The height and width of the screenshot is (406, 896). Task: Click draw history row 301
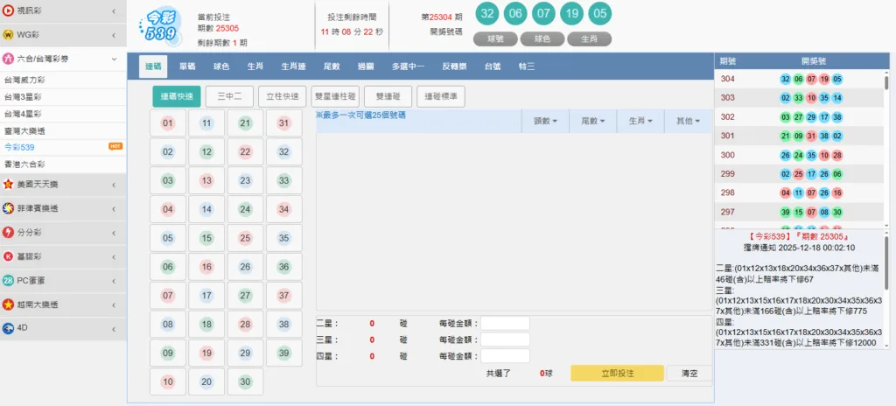pyautogui.click(x=799, y=136)
